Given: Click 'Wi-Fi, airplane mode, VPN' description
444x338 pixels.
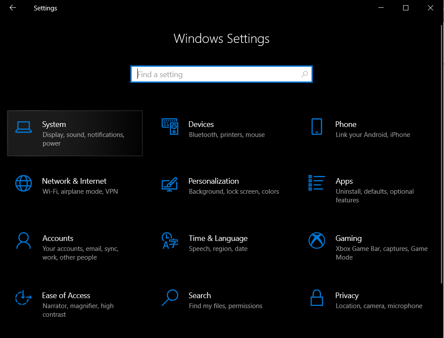Looking at the screenshot, I should tap(80, 192).
